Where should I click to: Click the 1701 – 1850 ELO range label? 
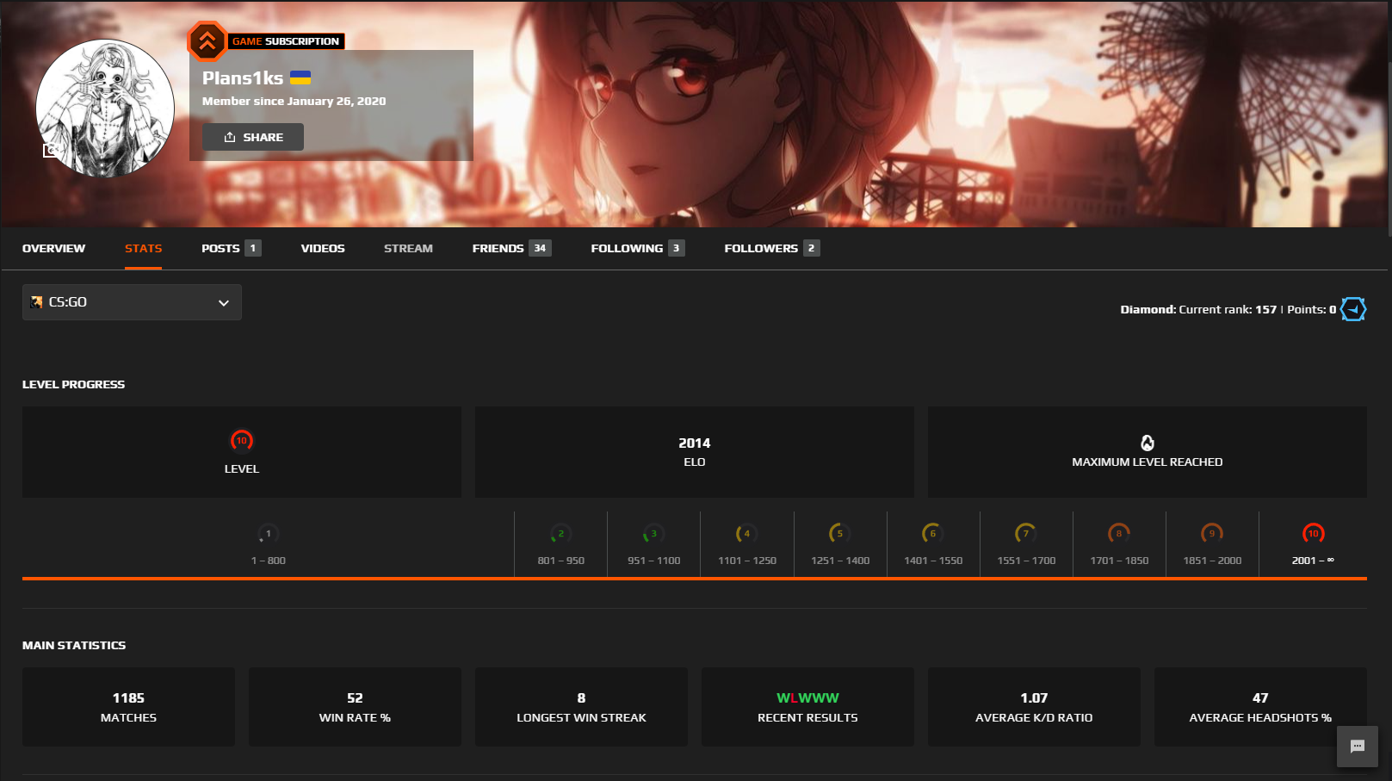point(1119,561)
